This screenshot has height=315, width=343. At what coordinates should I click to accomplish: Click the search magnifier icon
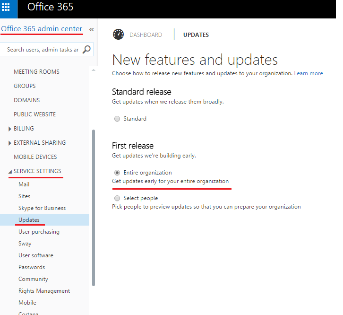tap(86, 50)
